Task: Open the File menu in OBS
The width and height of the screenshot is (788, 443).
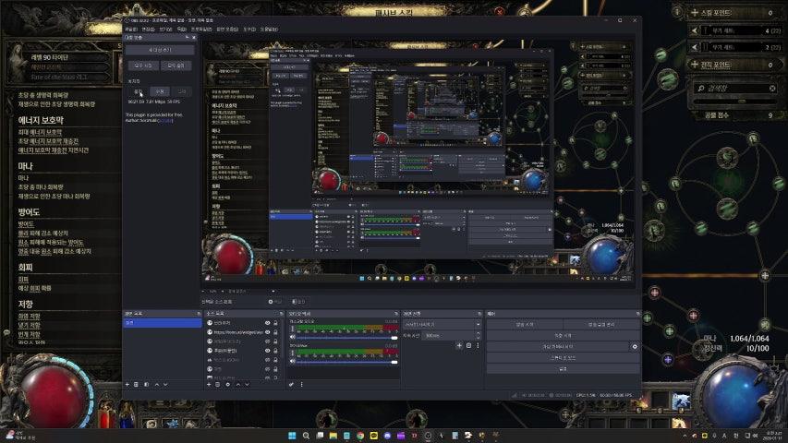Action: tap(131, 29)
